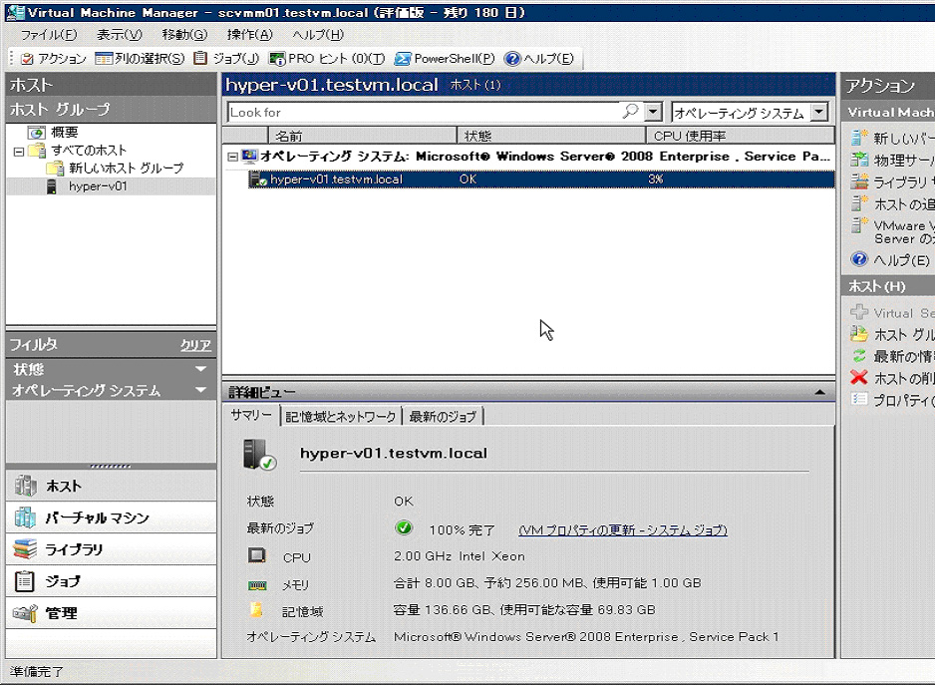Click 最新の情報 refresh icon in actions
Viewport: 935px width, 686px height.
pos(858,356)
